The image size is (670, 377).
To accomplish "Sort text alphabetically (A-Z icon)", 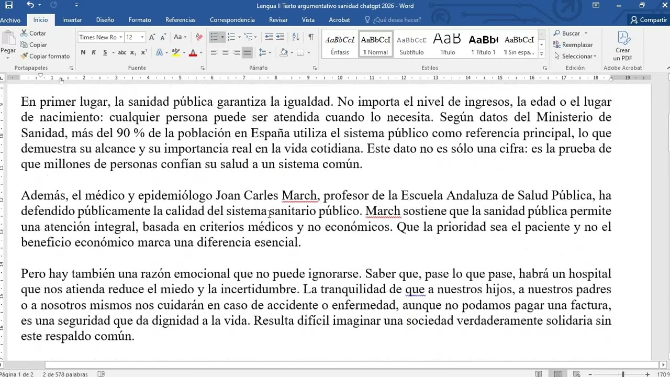I will coord(295,37).
